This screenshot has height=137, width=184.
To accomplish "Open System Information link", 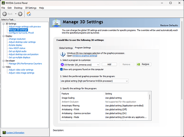I will click(15, 133).
